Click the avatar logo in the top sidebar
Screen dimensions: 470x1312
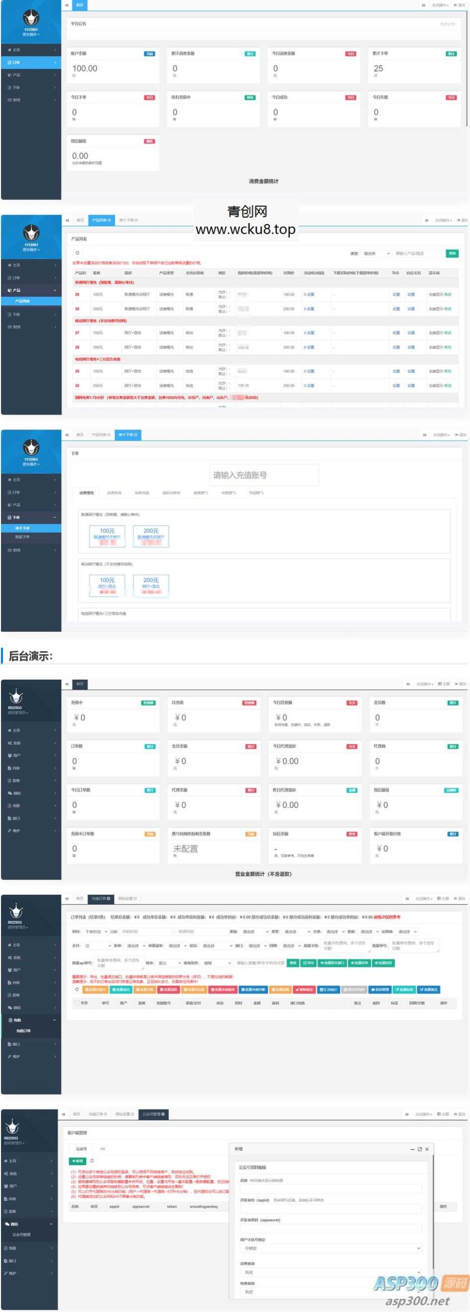(x=31, y=19)
